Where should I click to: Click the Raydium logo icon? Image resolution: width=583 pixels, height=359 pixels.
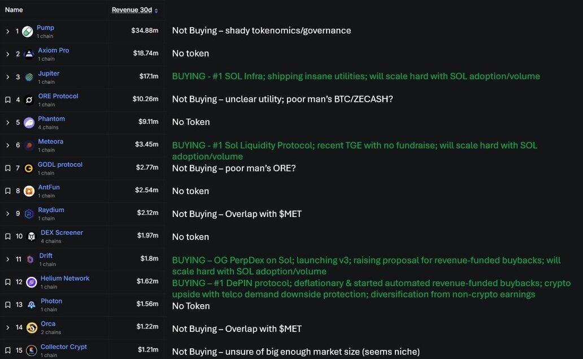click(29, 214)
